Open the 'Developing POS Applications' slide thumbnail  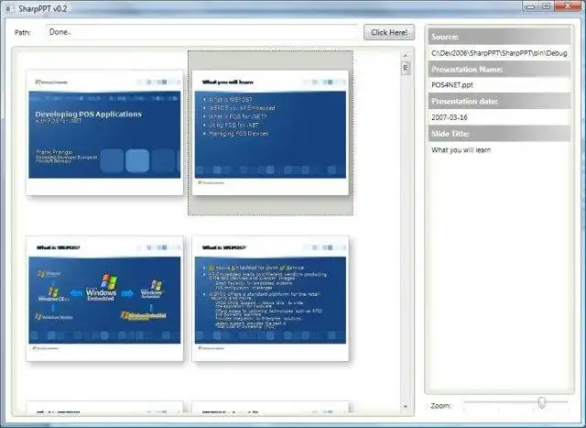pyautogui.click(x=104, y=133)
